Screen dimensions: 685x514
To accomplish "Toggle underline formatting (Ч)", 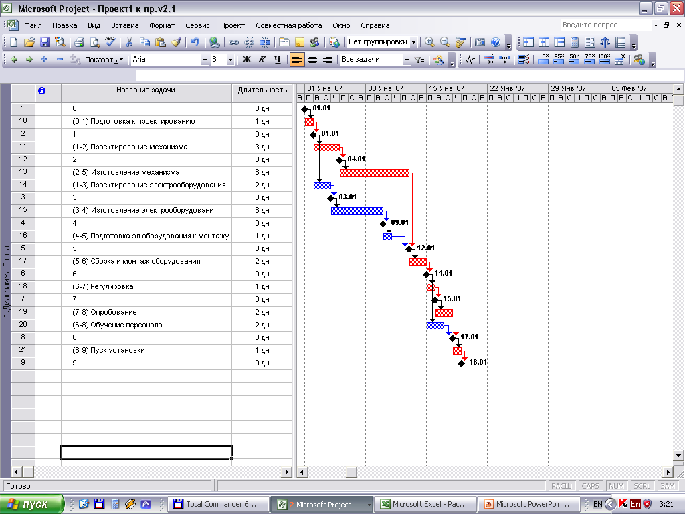I will pos(278,60).
